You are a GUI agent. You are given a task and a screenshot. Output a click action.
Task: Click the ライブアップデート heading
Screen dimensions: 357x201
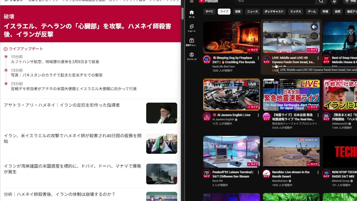point(26,49)
